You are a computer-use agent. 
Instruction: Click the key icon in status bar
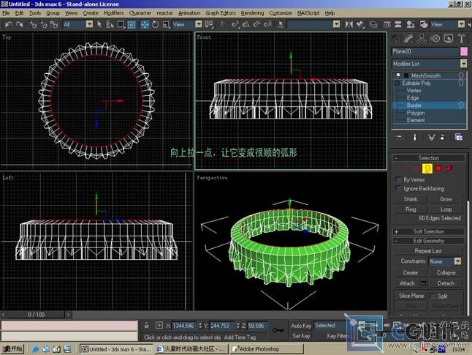pyautogui.click(x=278, y=331)
